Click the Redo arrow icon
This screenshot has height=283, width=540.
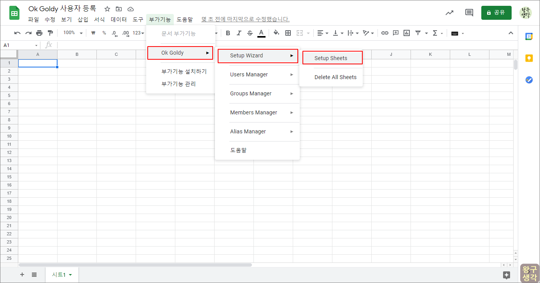[28, 33]
